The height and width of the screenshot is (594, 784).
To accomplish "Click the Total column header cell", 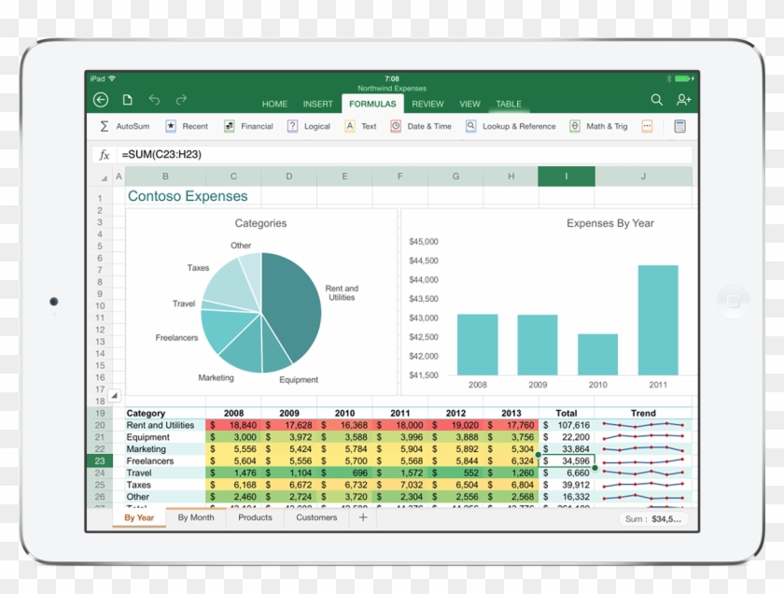I will (x=567, y=413).
